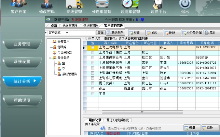Open the 客户档案 customer files module

click(18, 7)
